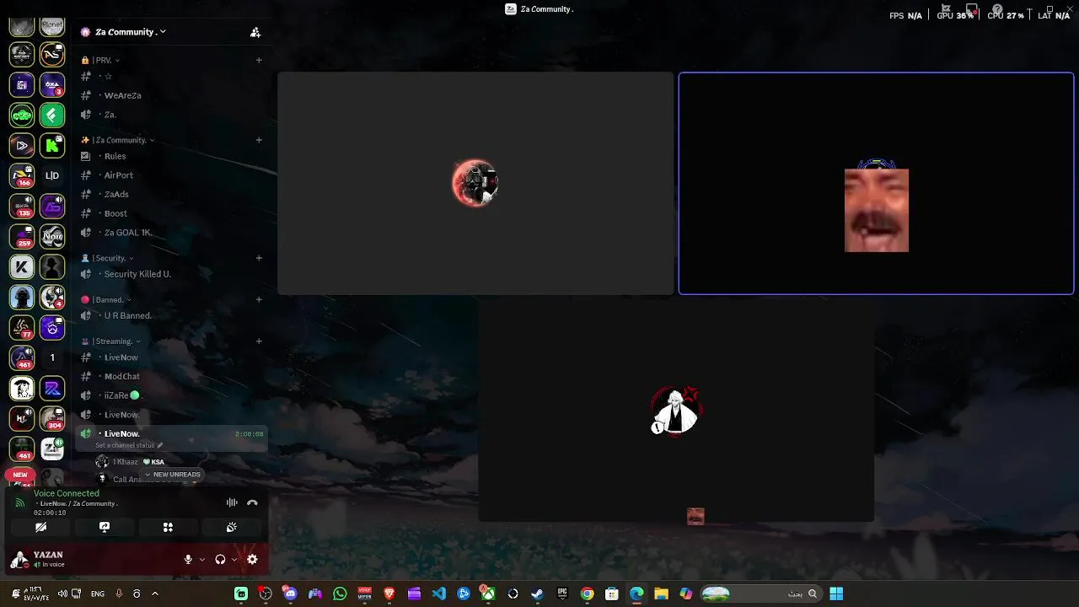
Task: Turn on camera
Action: click(x=40, y=527)
